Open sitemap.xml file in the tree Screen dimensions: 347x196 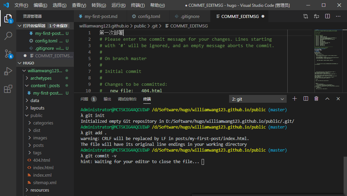[x=45, y=182]
